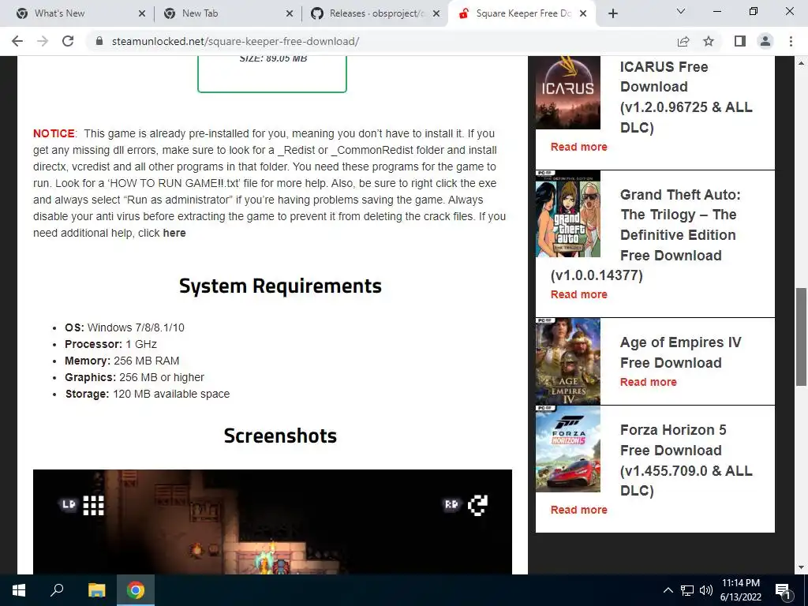The height and width of the screenshot is (606, 808).
Task: Open the taskbar clock and date
Action: [740, 590]
